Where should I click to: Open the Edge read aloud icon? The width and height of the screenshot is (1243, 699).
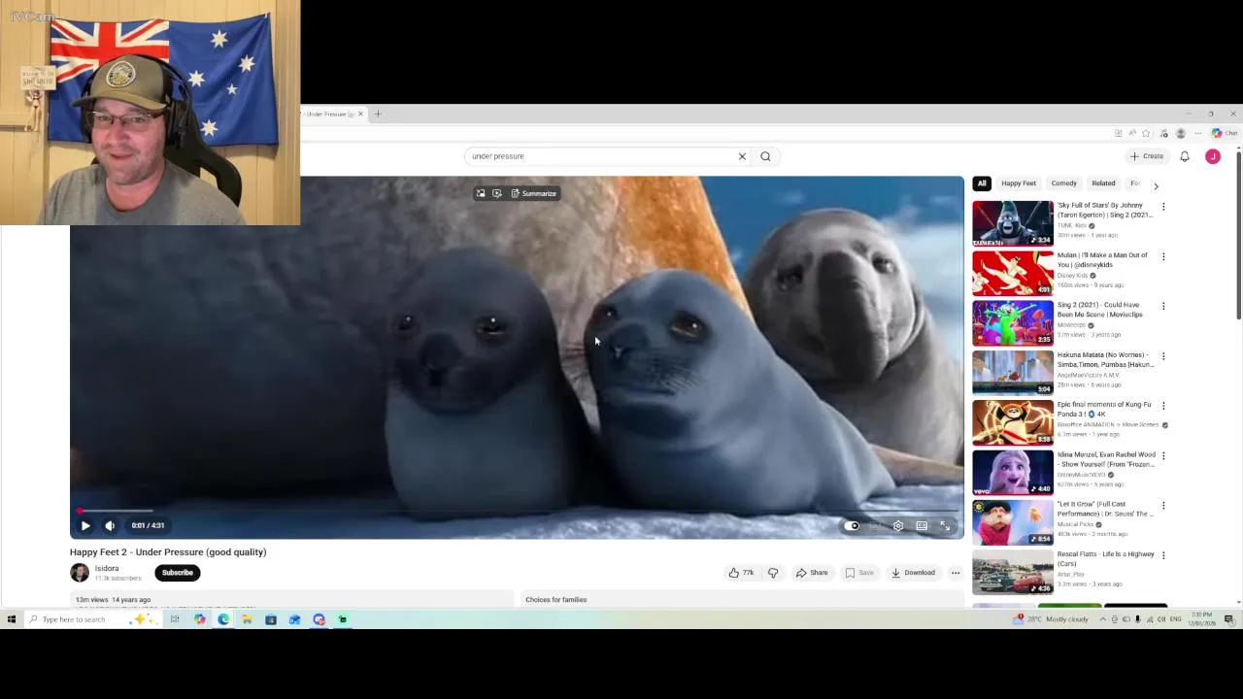coord(1132,133)
